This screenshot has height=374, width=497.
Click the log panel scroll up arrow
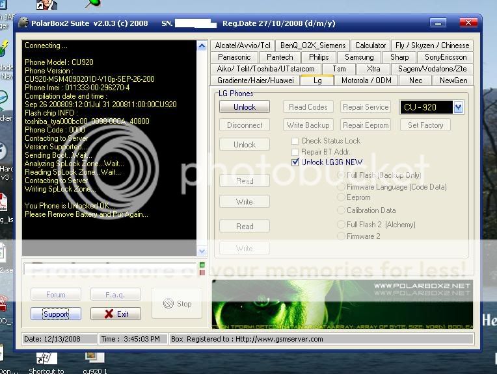202,46
